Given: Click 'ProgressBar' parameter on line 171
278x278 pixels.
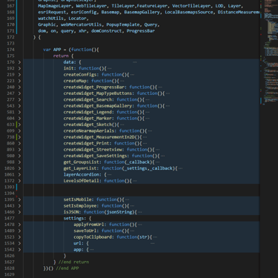Looking at the screenshot, I should pyautogui.click(x=141, y=31).
